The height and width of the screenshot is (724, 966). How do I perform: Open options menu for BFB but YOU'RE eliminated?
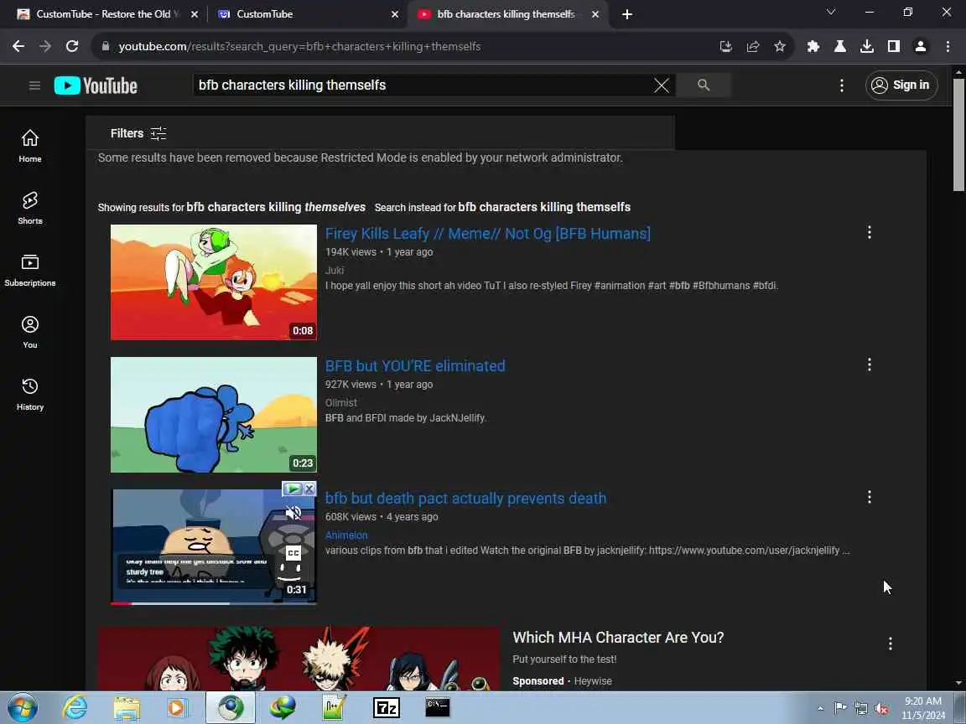pos(870,365)
